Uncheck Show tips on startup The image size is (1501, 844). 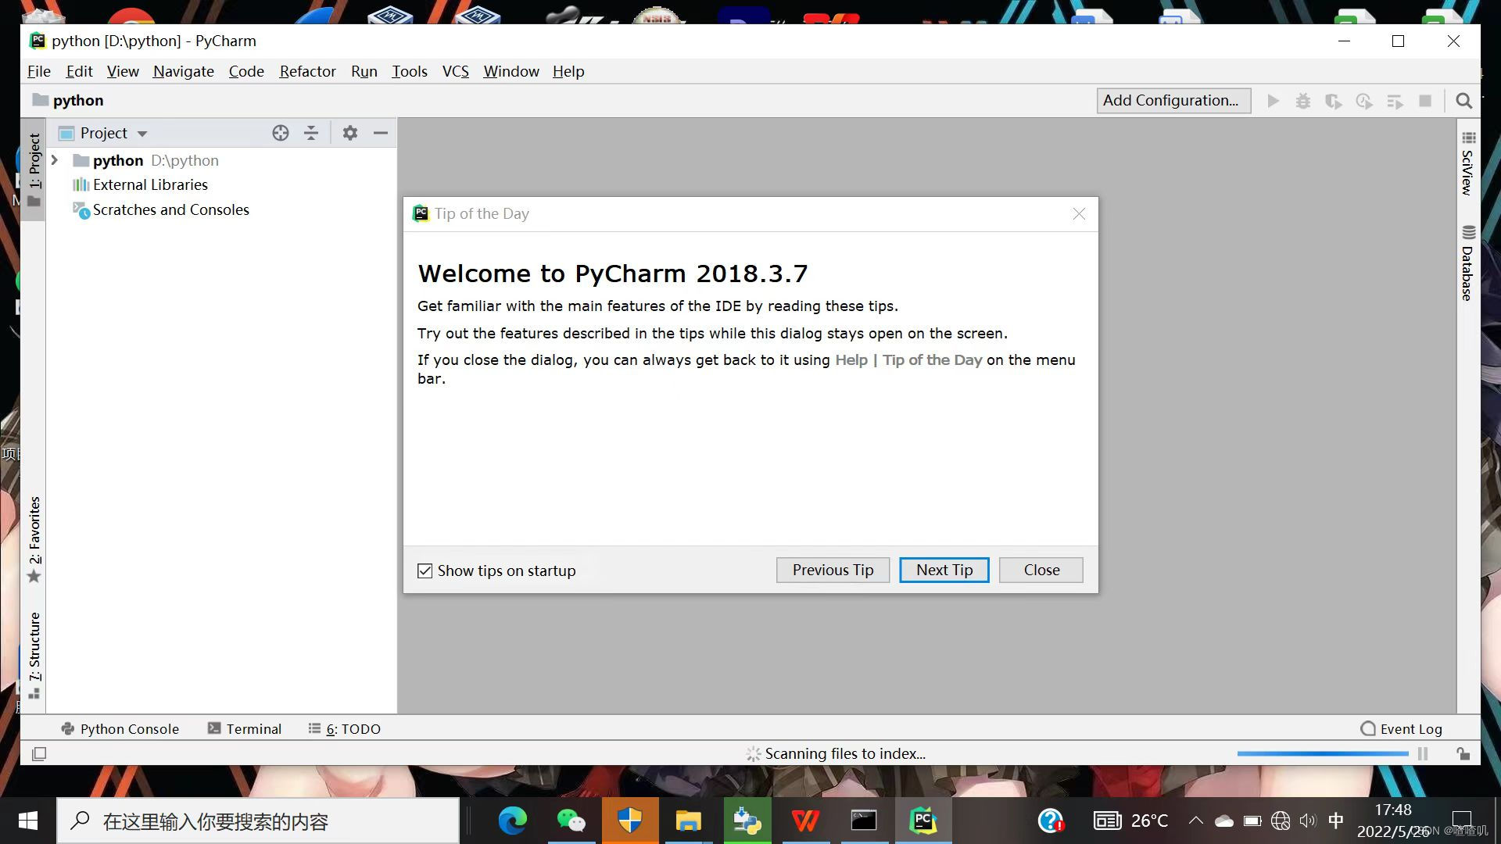425,570
